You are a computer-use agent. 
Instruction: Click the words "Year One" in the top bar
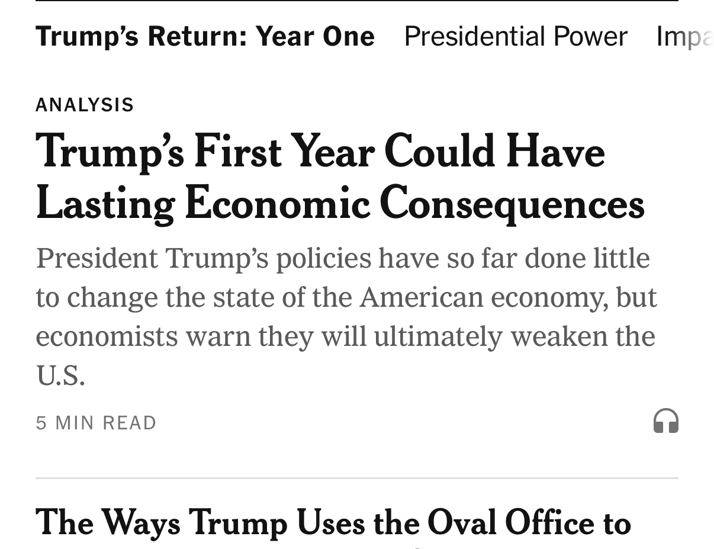point(315,36)
